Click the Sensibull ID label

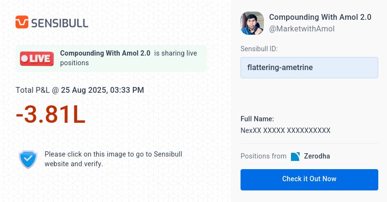click(x=259, y=49)
